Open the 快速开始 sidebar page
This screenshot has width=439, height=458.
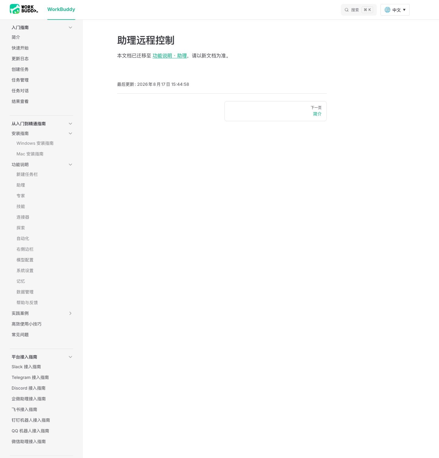click(x=20, y=48)
